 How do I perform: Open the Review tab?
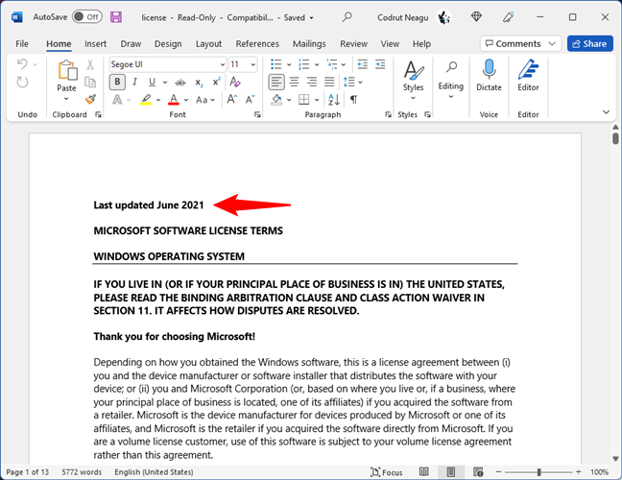(x=353, y=43)
